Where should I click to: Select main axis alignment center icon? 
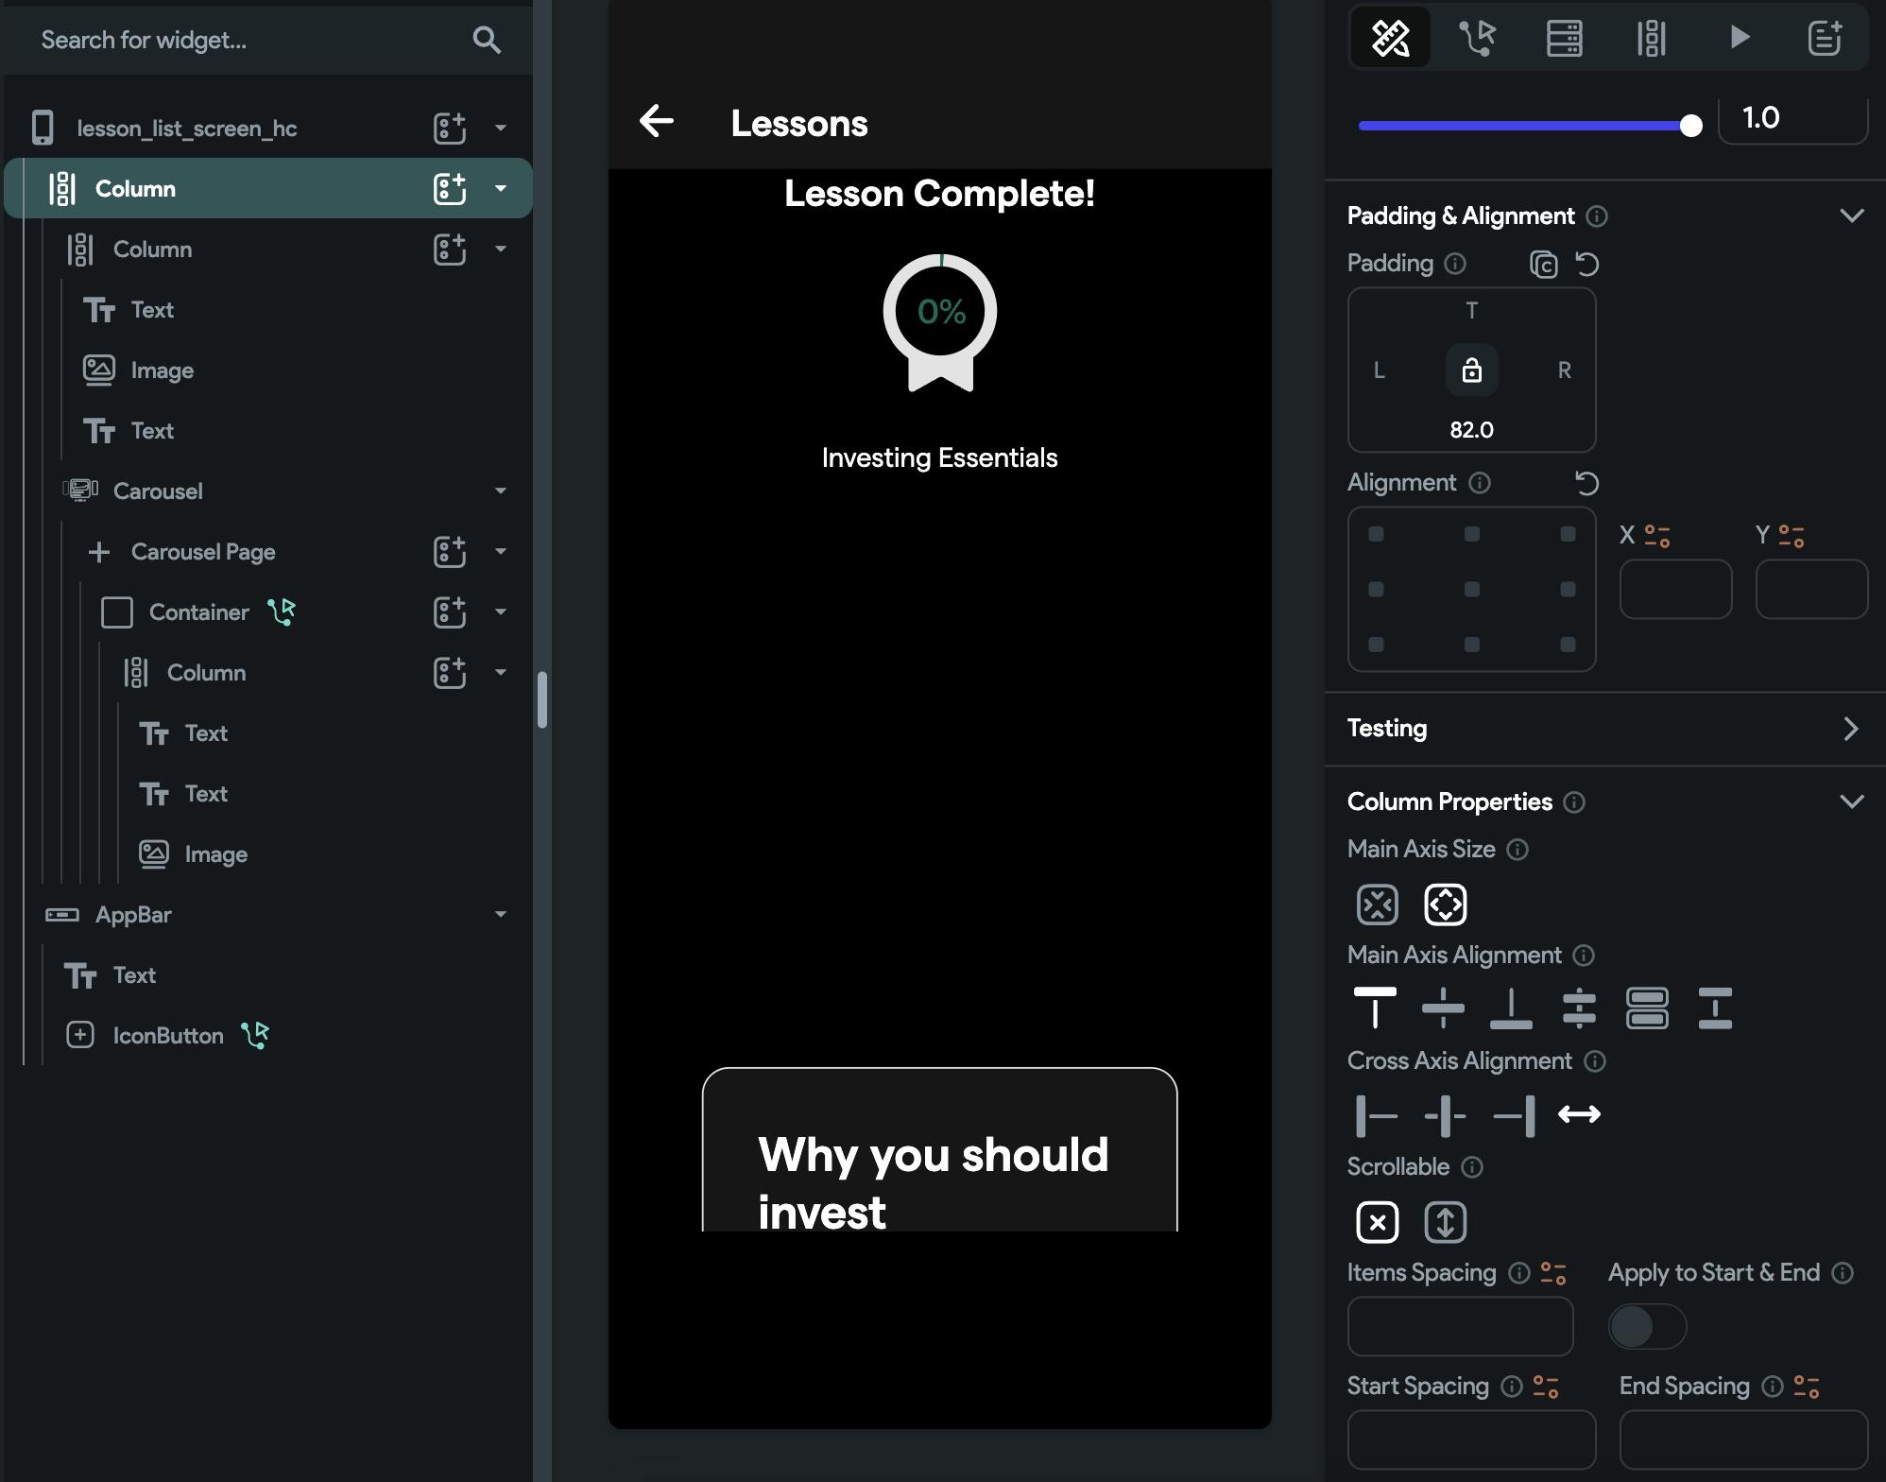point(1443,1008)
